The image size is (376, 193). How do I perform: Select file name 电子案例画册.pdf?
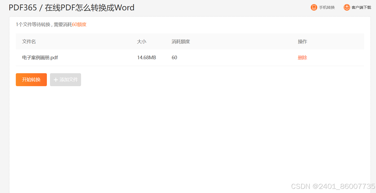40,58
